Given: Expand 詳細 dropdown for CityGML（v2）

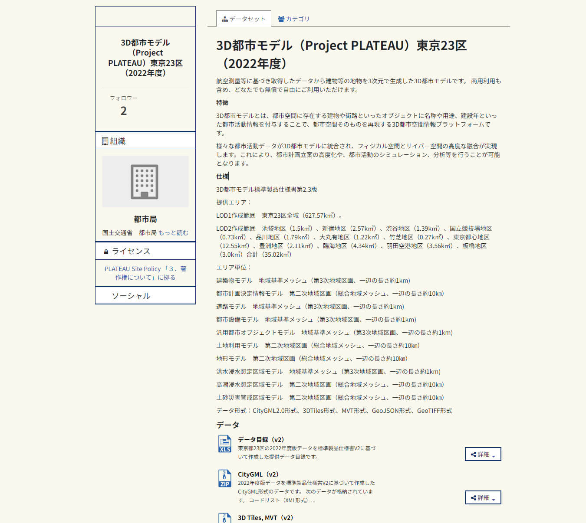Looking at the screenshot, I should tap(483, 497).
